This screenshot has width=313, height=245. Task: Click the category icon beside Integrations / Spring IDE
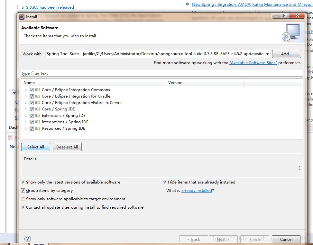click(x=38, y=122)
